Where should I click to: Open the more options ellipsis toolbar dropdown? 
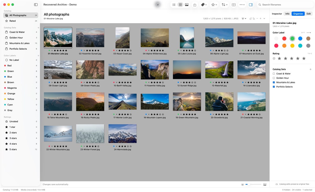[x=242, y=5]
